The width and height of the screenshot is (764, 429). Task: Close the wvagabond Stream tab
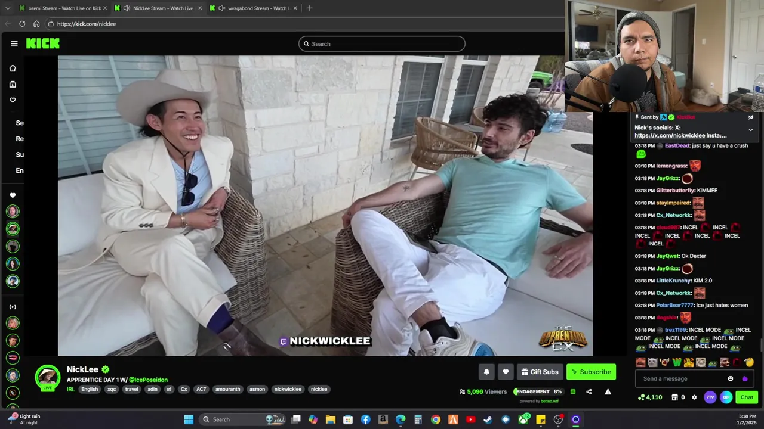pos(296,8)
